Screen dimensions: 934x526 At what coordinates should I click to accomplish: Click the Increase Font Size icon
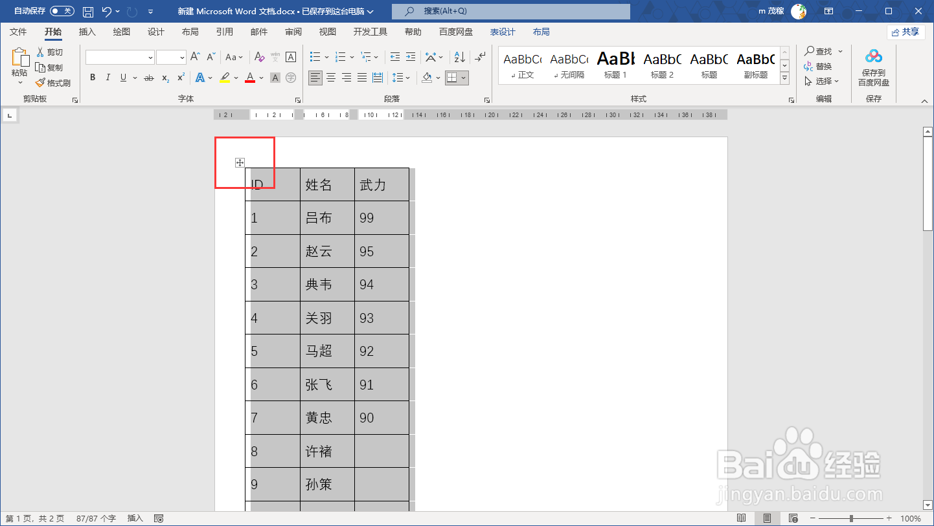[x=194, y=57]
